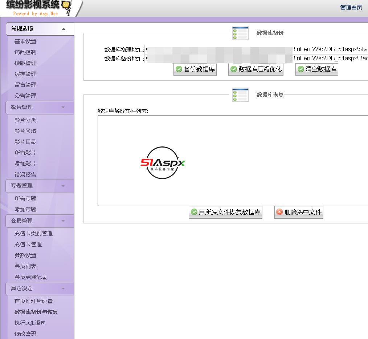Viewport: 368px width, 339px height.
Task: Click the 数据库压缩优化 compress button
Action: (x=255, y=69)
